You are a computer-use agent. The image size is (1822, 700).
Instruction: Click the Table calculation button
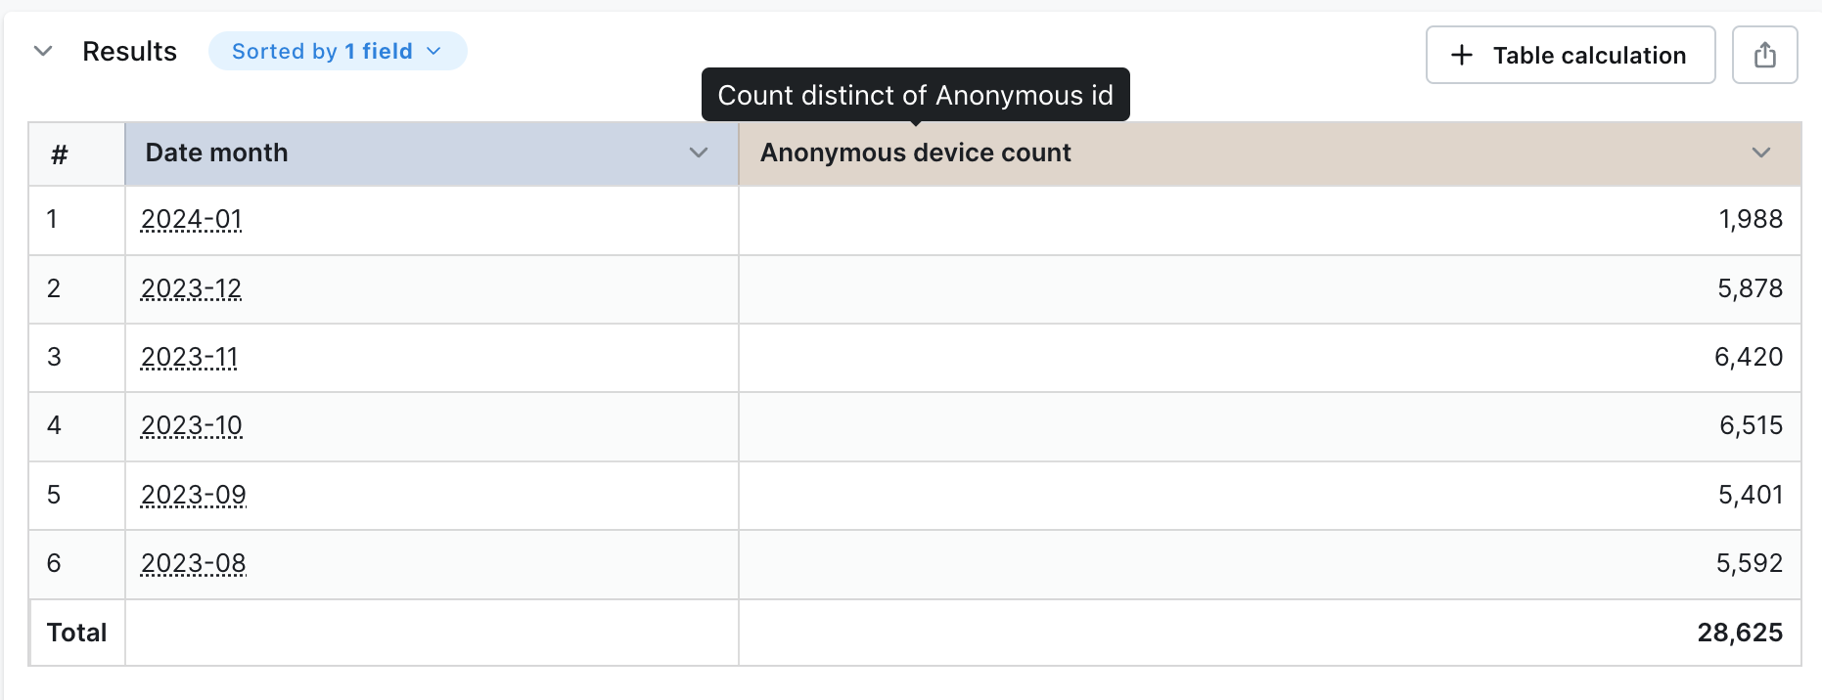(1571, 55)
